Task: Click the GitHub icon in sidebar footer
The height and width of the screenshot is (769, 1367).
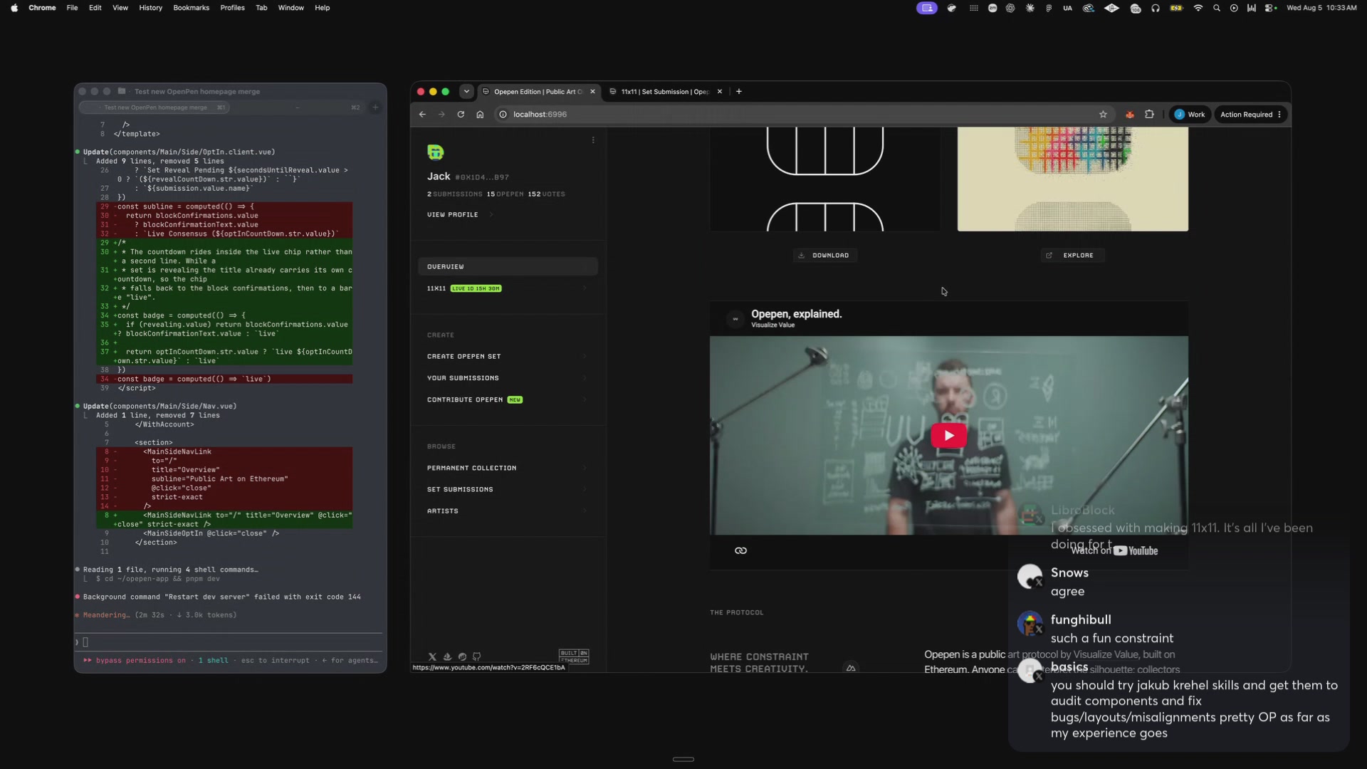Action: click(x=477, y=656)
